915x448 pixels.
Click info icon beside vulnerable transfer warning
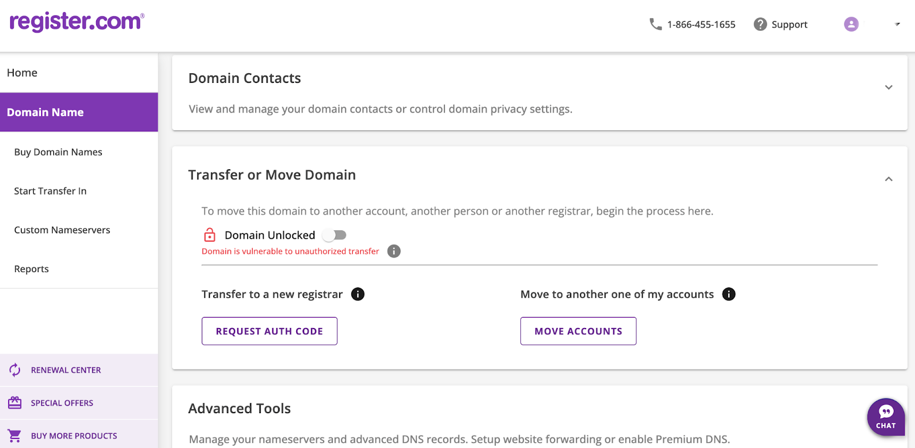coord(394,251)
